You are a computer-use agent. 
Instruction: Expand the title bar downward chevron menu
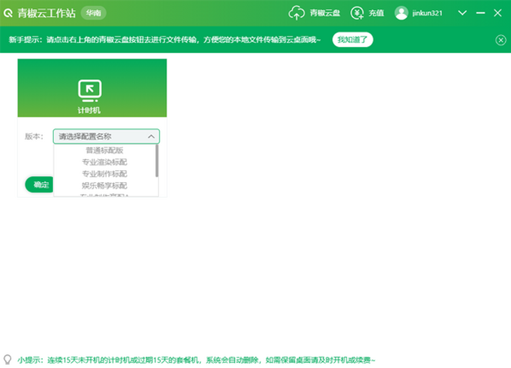462,13
